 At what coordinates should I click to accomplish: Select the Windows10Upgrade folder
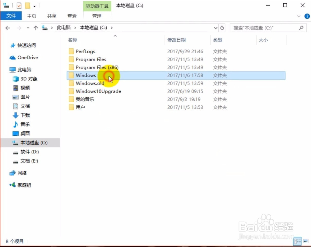[98, 91]
